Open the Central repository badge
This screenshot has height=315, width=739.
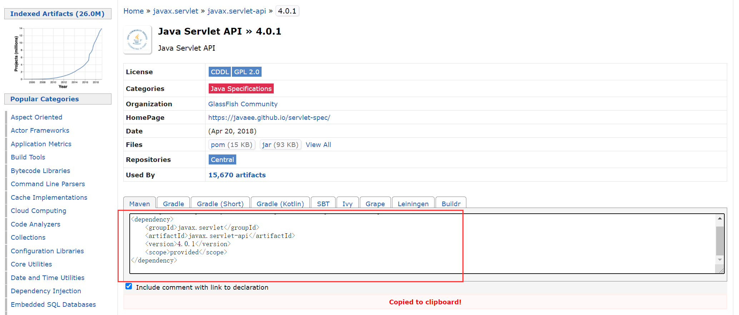[x=222, y=159]
